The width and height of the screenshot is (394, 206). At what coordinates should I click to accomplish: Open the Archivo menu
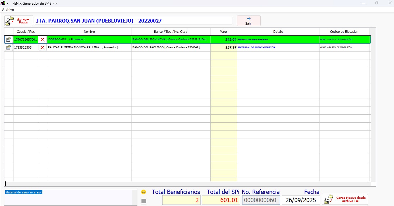8,10
